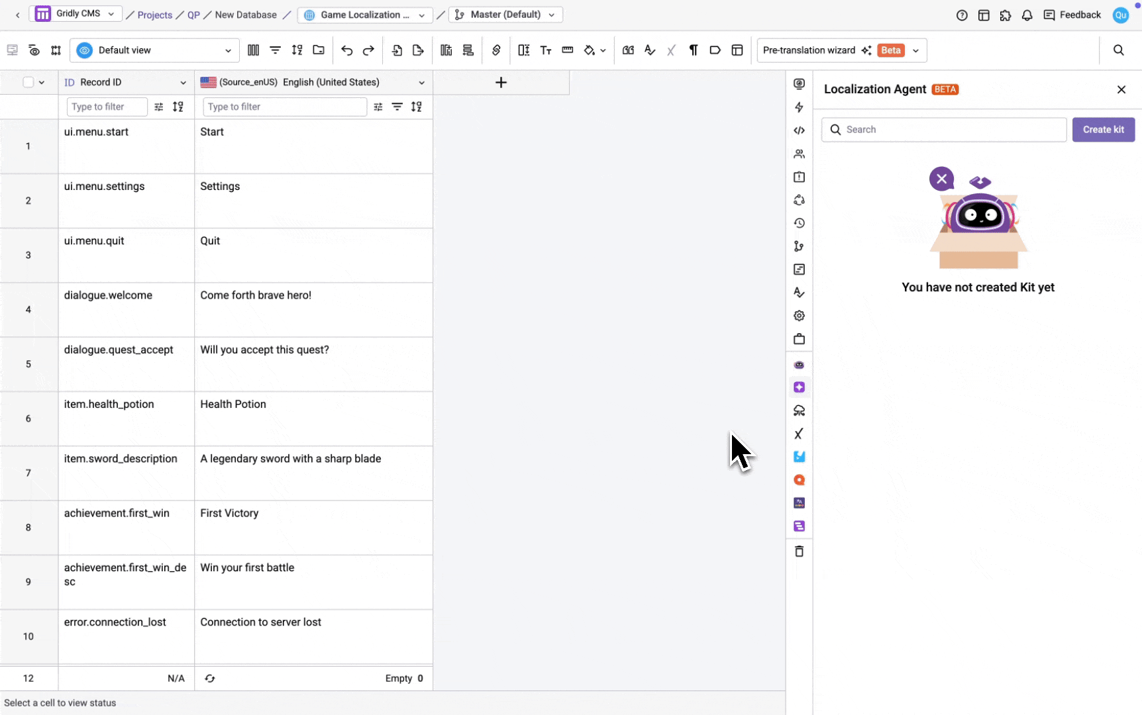Image resolution: width=1142 pixels, height=715 pixels.
Task: Go to Projects breadcrumb
Action: (x=154, y=15)
